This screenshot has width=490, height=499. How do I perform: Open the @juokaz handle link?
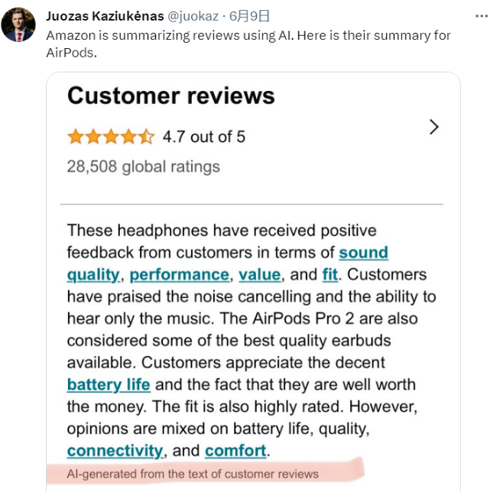193,16
